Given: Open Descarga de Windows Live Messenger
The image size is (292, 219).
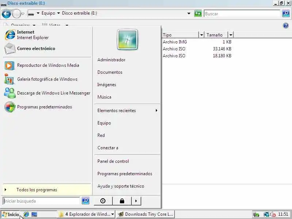Looking at the screenshot, I should point(47,93).
